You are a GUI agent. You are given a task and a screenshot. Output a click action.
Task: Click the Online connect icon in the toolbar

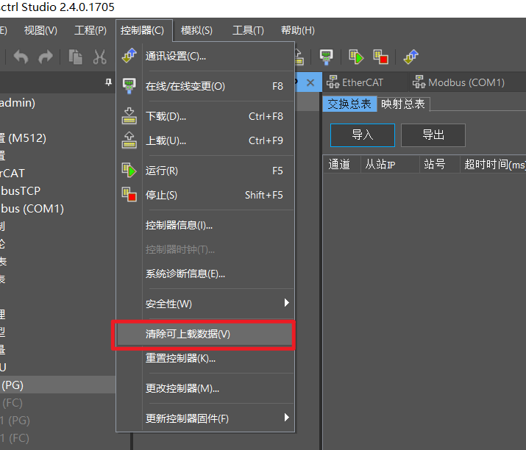tap(326, 57)
